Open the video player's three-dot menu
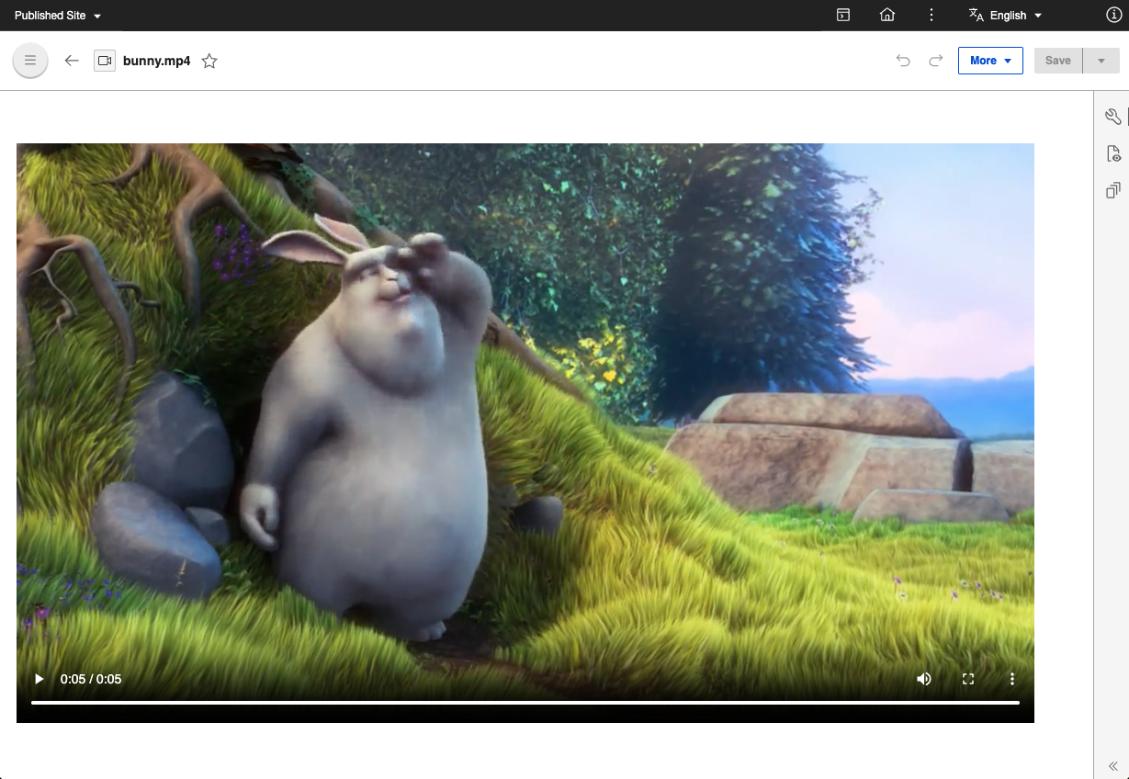The width and height of the screenshot is (1129, 779). click(x=1012, y=679)
